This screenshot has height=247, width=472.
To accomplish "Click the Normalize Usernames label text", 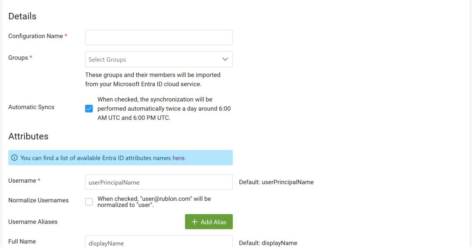I will (38, 200).
